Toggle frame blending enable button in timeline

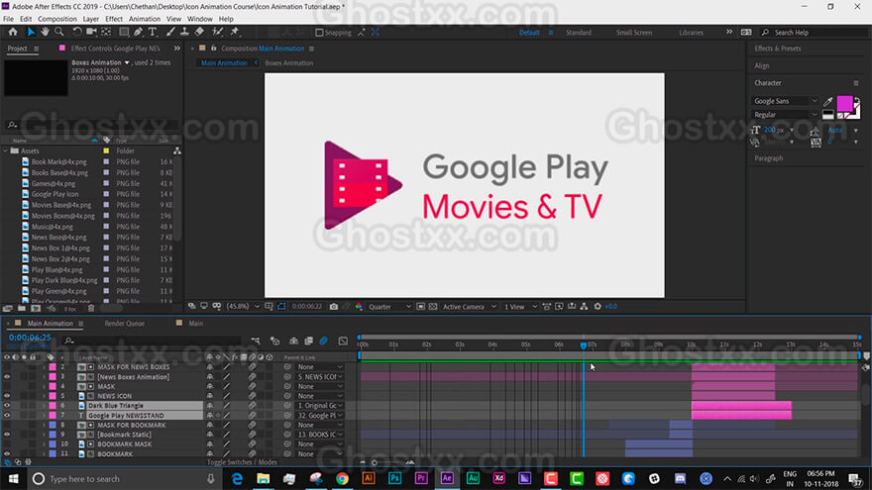pyautogui.click(x=308, y=342)
